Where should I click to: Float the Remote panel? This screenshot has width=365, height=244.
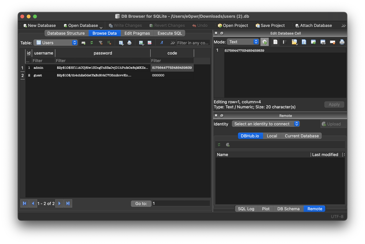[222, 115]
